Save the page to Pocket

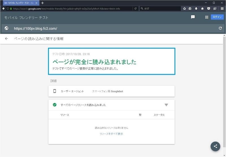208,9
